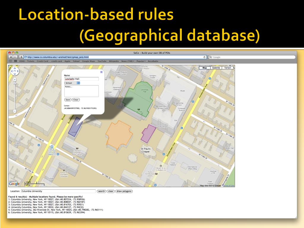The width and height of the screenshot is (304, 228).
Task: Click the search button beside Location
Action: coord(102,191)
